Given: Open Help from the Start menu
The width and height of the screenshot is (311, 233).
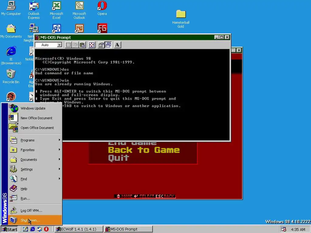Looking at the screenshot, I should pyautogui.click(x=35, y=189).
